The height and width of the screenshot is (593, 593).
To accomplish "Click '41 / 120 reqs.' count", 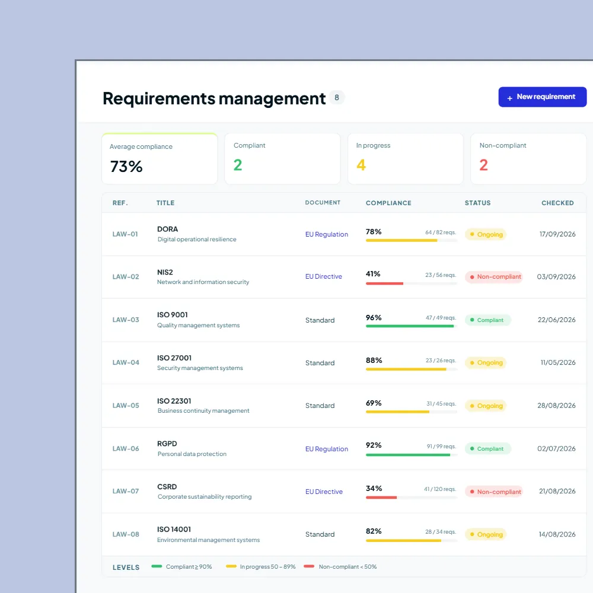I will pyautogui.click(x=440, y=489).
